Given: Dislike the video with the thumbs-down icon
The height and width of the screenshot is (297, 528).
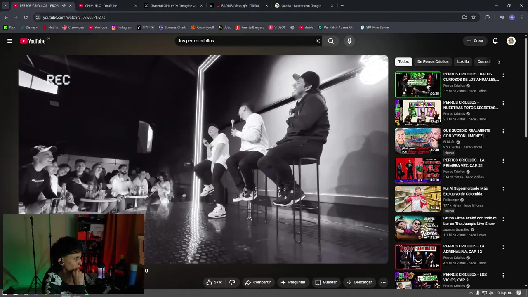Looking at the screenshot, I should 232,282.
